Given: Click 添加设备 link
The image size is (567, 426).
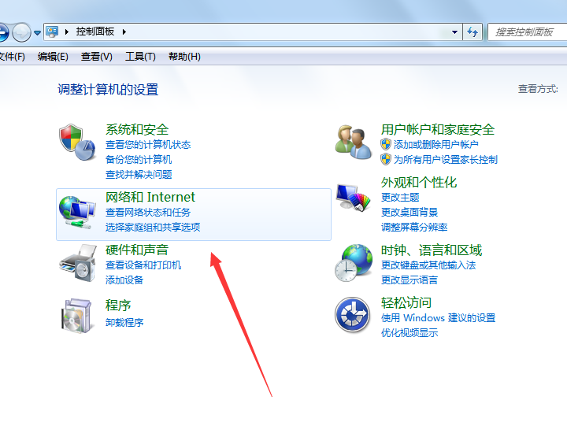Looking at the screenshot, I should (124, 280).
